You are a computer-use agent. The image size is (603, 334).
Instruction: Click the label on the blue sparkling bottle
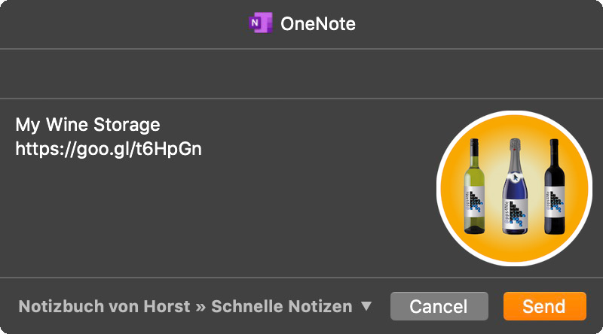pos(515,213)
